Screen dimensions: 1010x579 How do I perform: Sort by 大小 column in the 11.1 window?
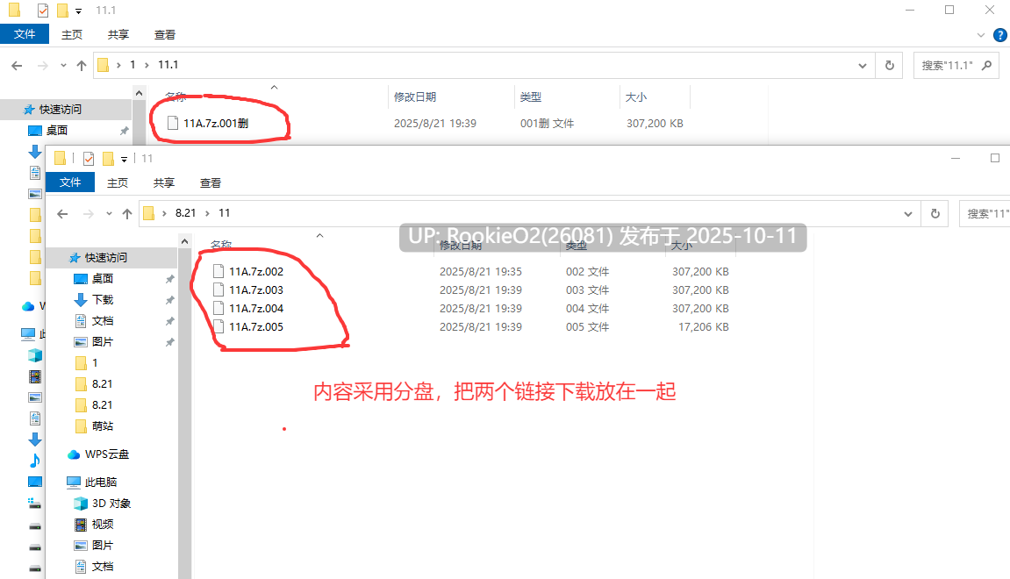pyautogui.click(x=636, y=96)
